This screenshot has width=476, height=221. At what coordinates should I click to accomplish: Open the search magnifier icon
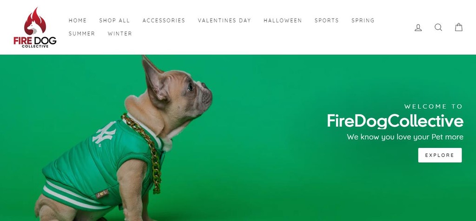pyautogui.click(x=438, y=27)
